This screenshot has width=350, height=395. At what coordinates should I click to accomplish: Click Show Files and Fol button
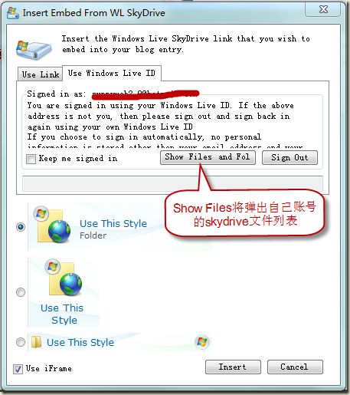coord(208,157)
